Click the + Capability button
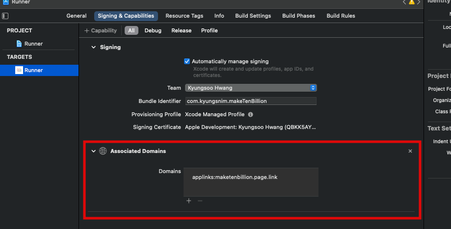Screen dimensions: 451x229 101,30
